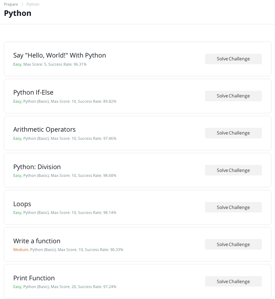Click the breadcrumb chevron separator
Screen dimensions: 275x299
(x=22, y=4)
